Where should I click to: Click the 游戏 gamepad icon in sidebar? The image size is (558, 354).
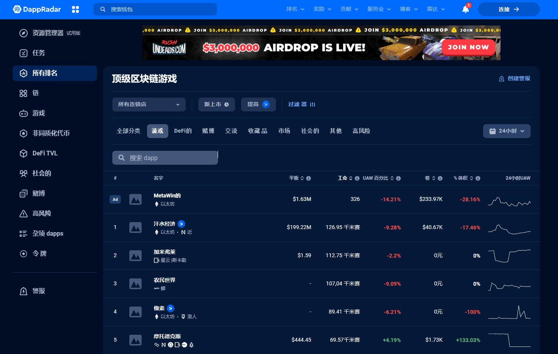(24, 113)
